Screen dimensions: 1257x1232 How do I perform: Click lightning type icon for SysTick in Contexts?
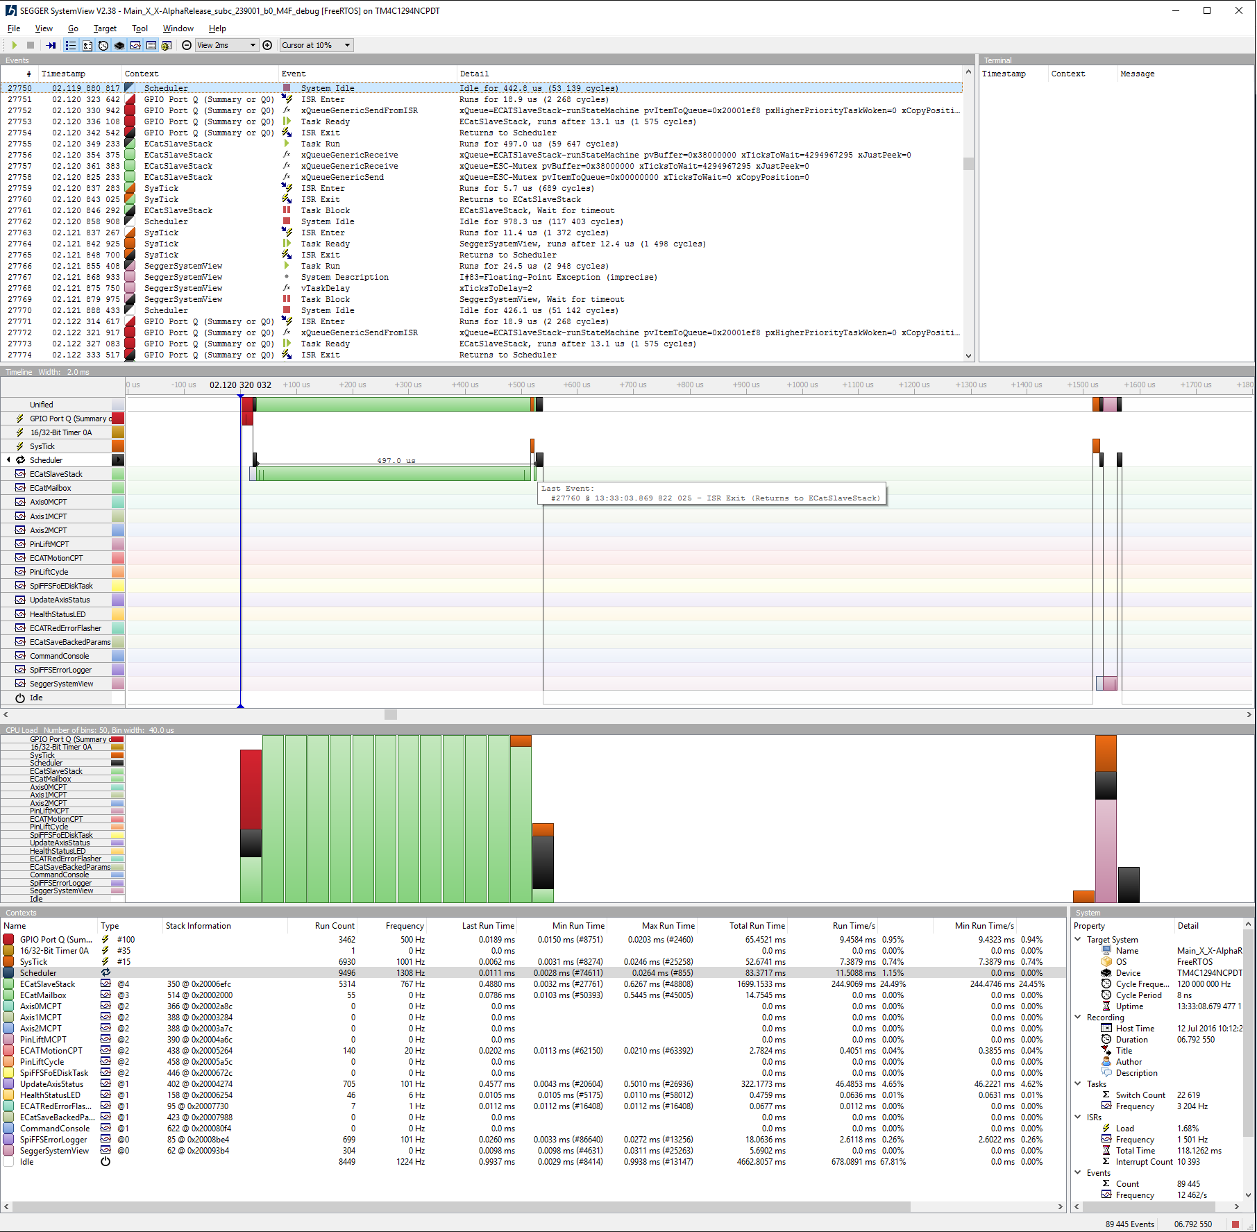click(x=106, y=961)
